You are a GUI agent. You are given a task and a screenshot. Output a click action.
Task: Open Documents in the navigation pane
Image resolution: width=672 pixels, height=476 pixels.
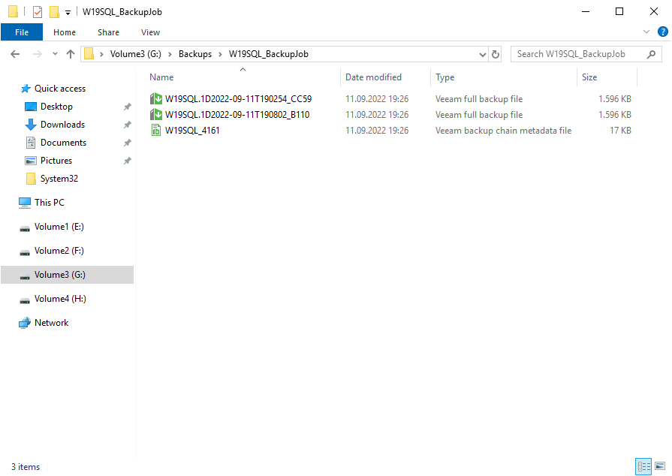coord(63,143)
